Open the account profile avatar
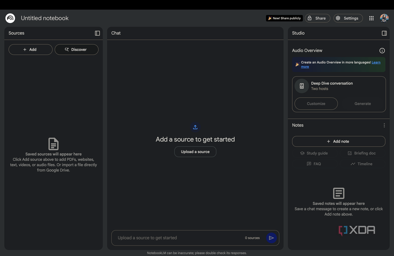This screenshot has height=256, width=394. [384, 18]
